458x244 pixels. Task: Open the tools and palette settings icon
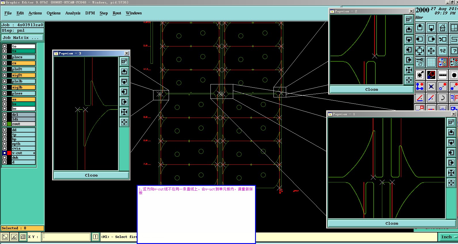(x=420, y=62)
